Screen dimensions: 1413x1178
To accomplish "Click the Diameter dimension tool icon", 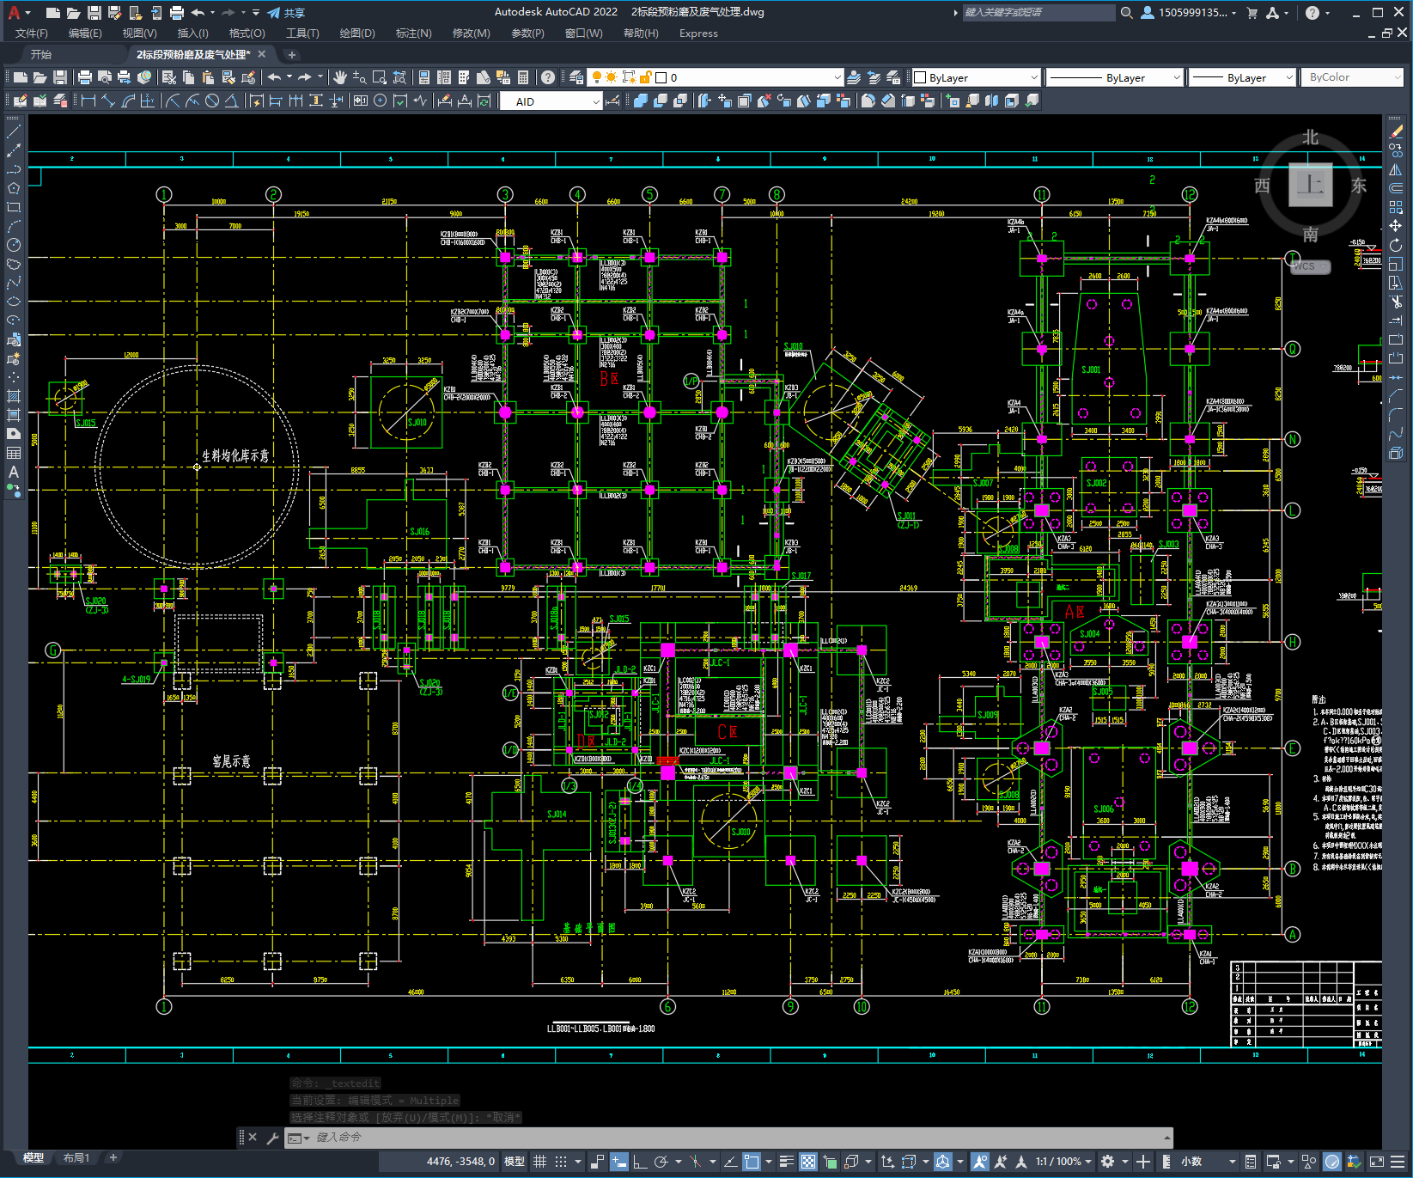I will 212,101.
